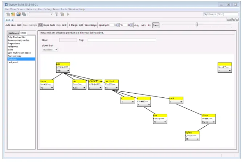Screen dimensions: 242x162
Task: Click the editor tab scroll arrows icon
Action: pyautogui.click(x=229, y=19)
